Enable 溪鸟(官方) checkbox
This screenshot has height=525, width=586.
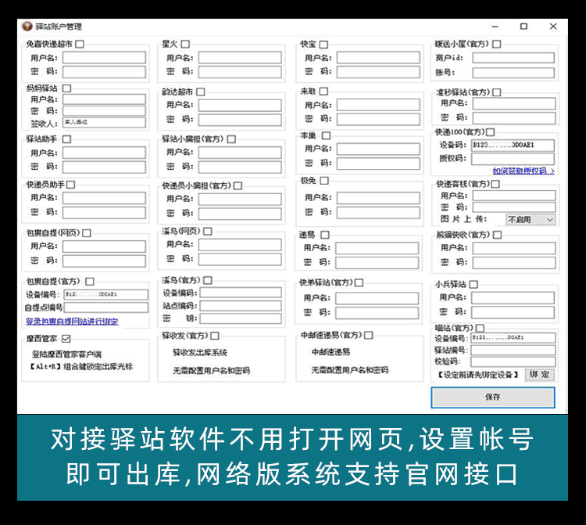(x=208, y=280)
